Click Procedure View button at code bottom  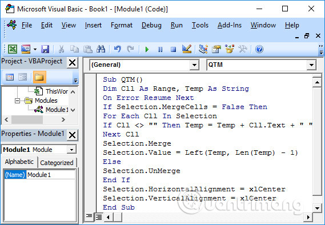(x=89, y=216)
